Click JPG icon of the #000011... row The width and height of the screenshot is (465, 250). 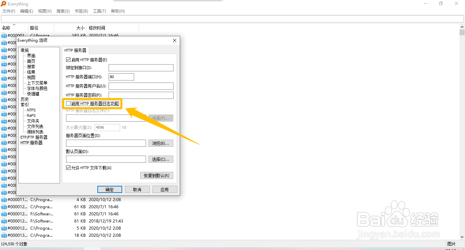click(4, 200)
